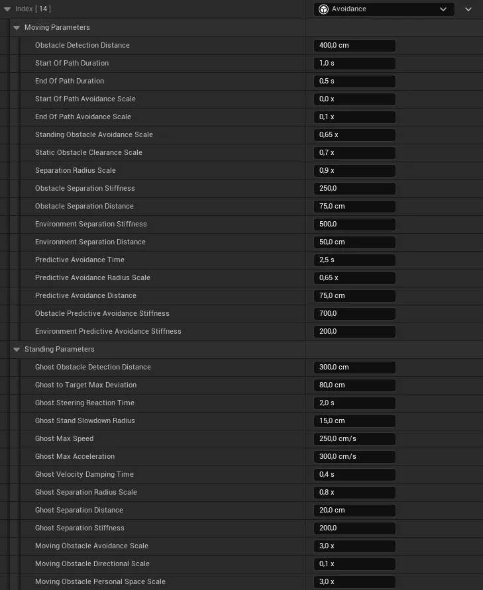Select the Predictive Avoidance Time field

point(354,260)
